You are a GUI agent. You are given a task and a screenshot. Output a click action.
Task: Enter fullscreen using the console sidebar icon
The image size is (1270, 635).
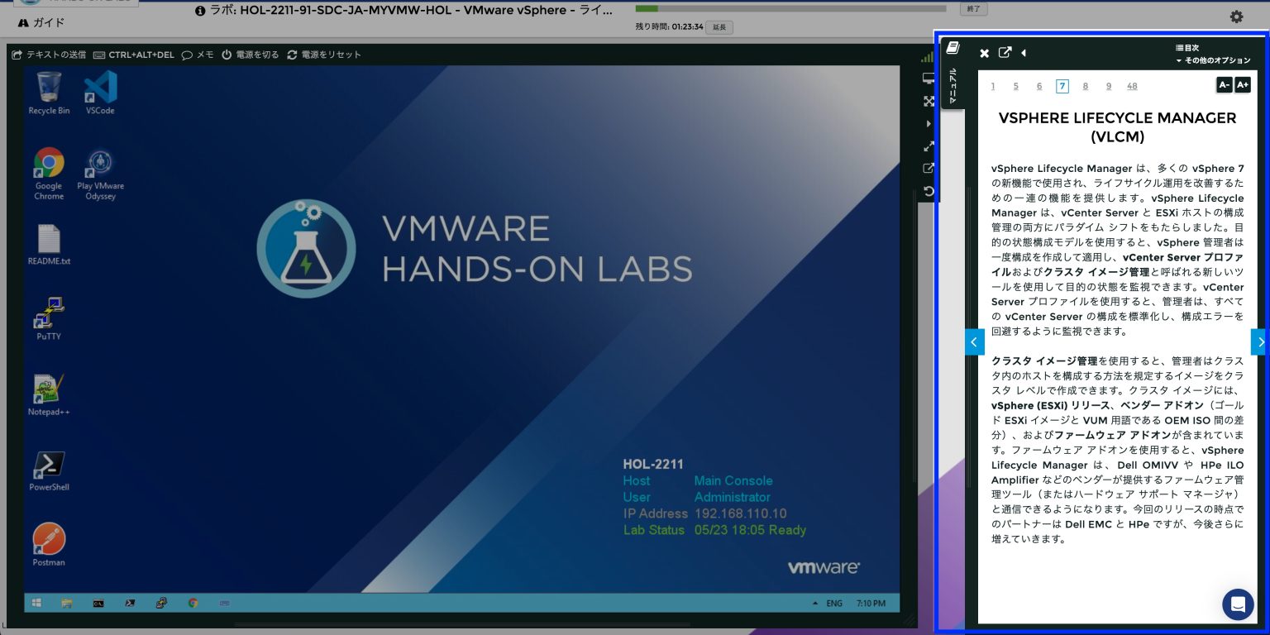coord(929,101)
